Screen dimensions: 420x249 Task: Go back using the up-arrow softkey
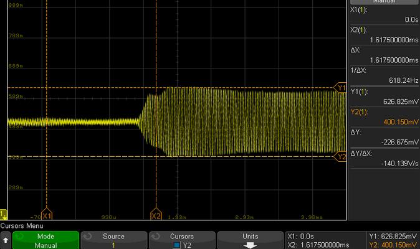click(x=6, y=240)
